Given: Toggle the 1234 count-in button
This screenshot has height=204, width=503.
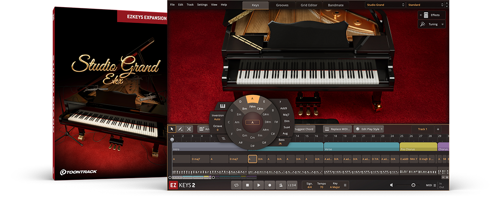Looking at the screenshot, I should tap(292, 185).
